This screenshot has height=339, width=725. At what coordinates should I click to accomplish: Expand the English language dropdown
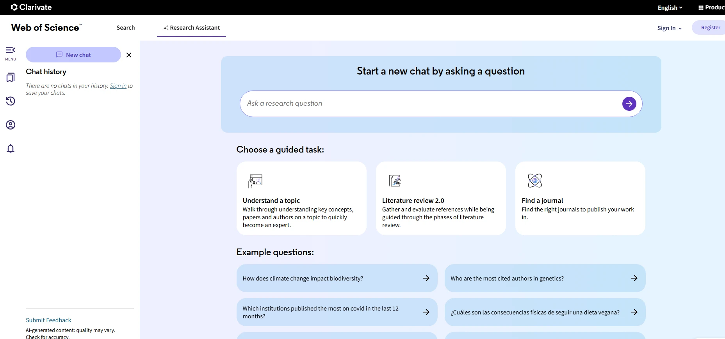(x=670, y=8)
